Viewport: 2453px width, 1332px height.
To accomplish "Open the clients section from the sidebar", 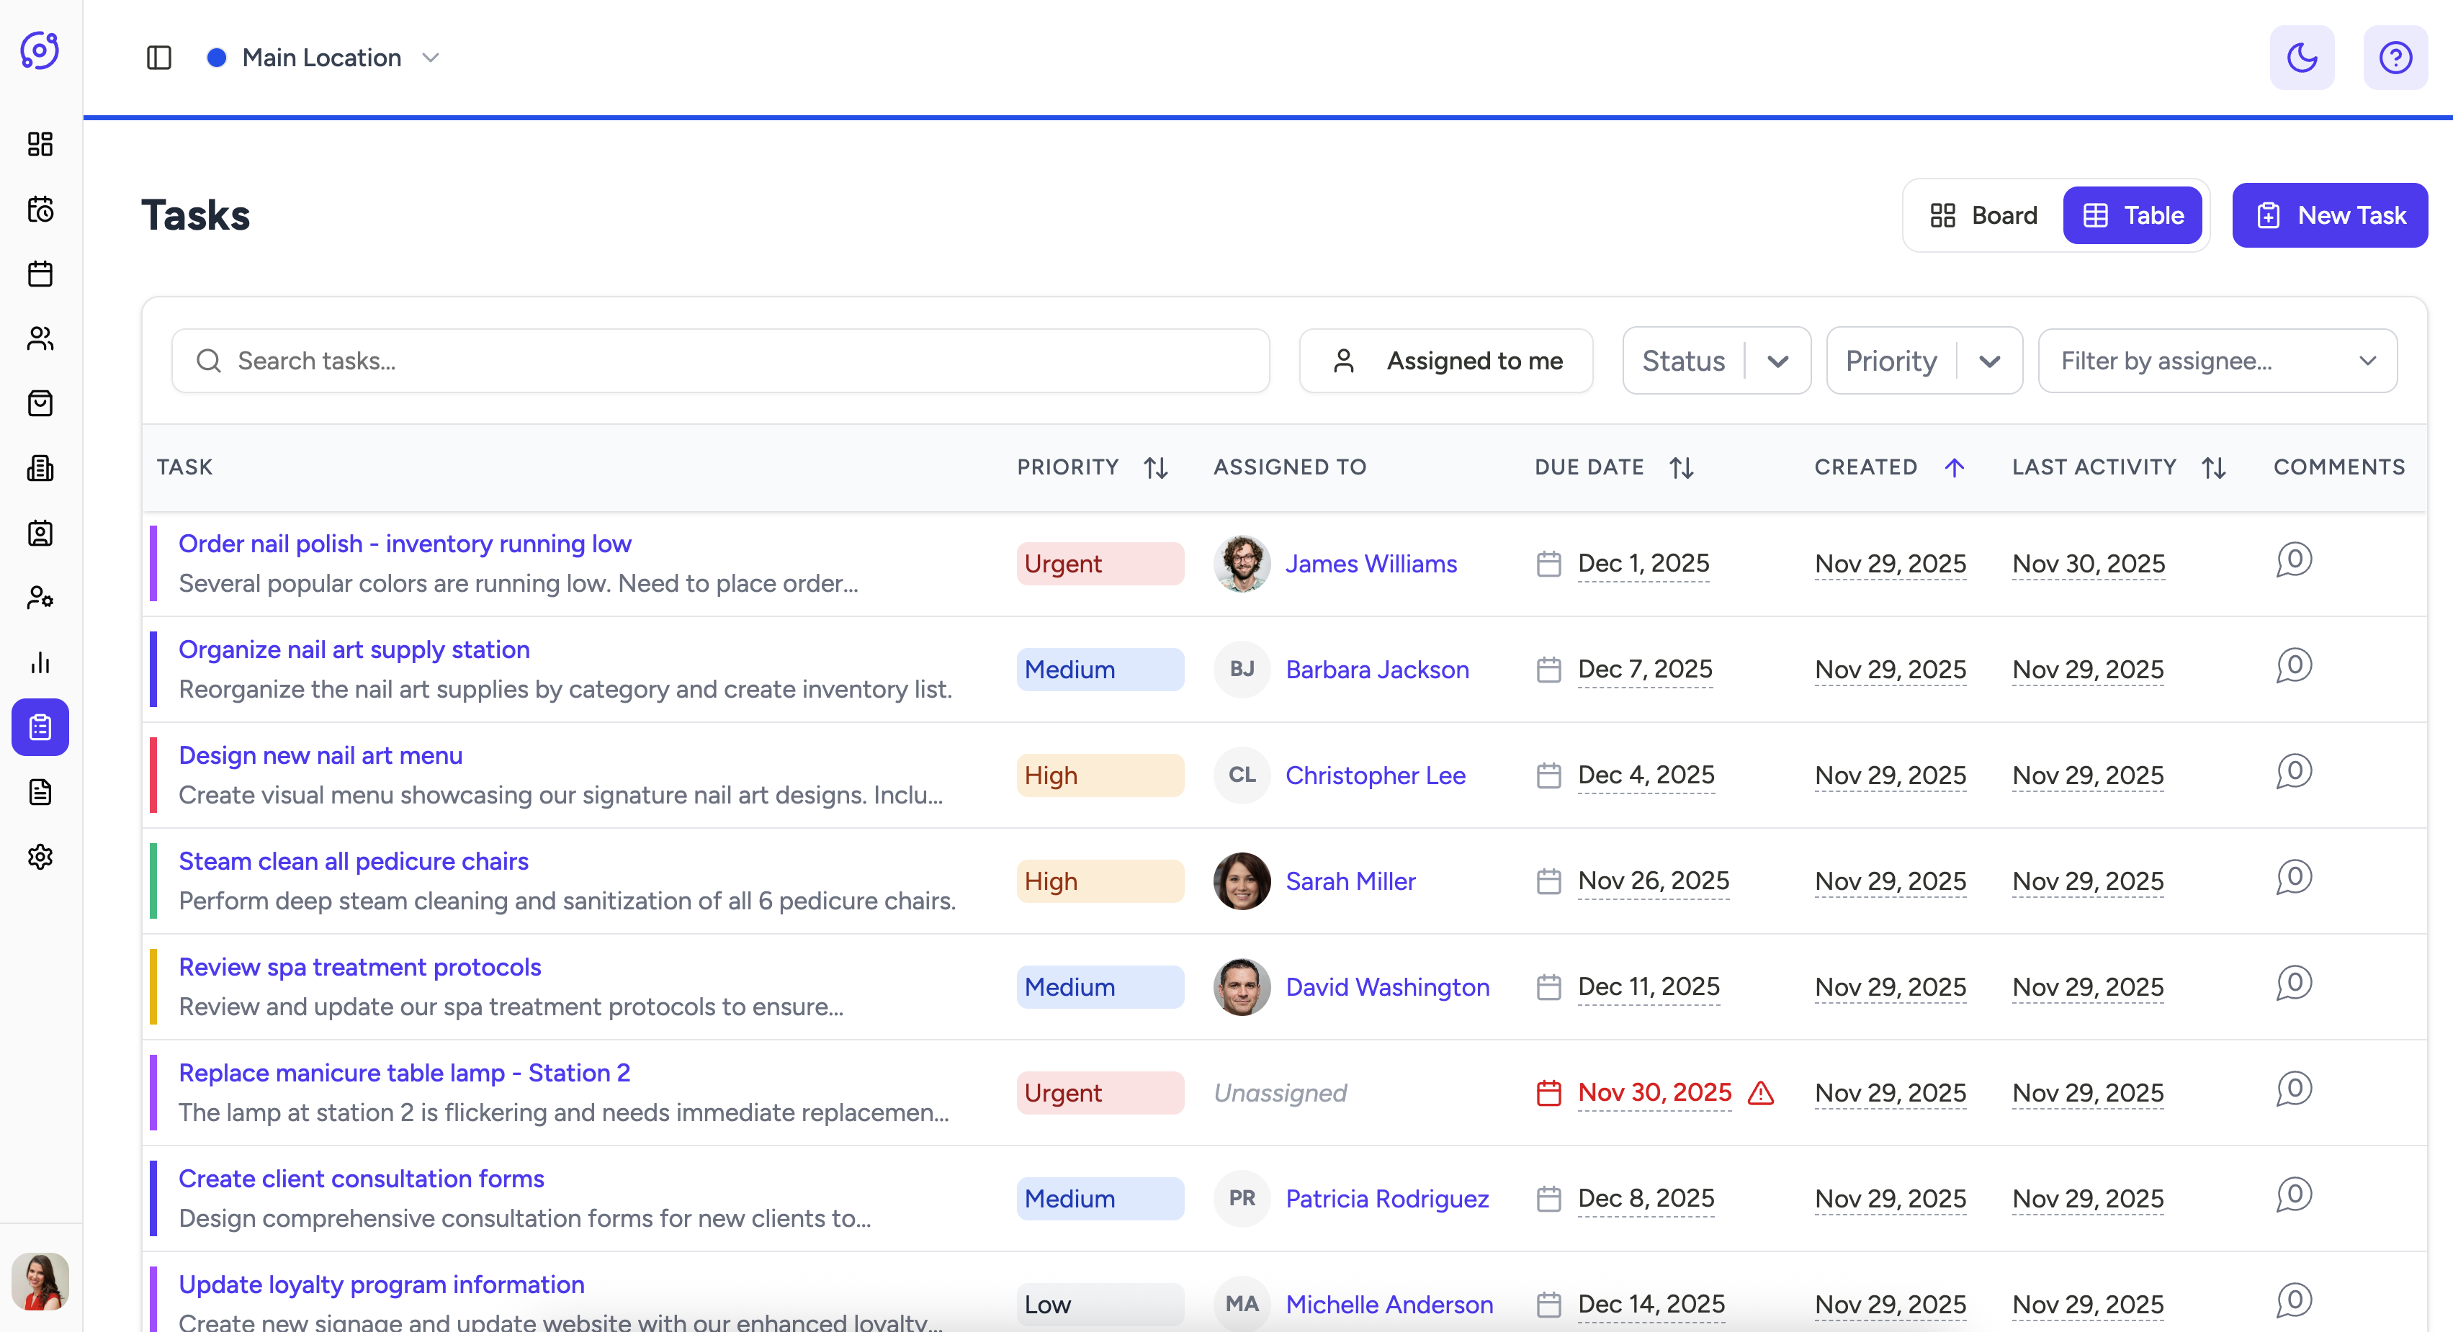I will 40,338.
